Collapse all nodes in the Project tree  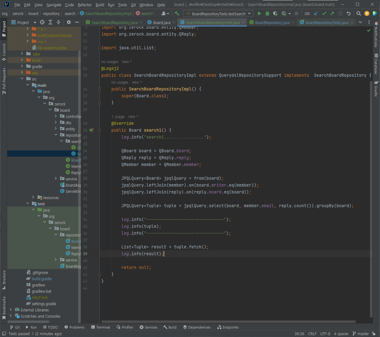coord(58,22)
